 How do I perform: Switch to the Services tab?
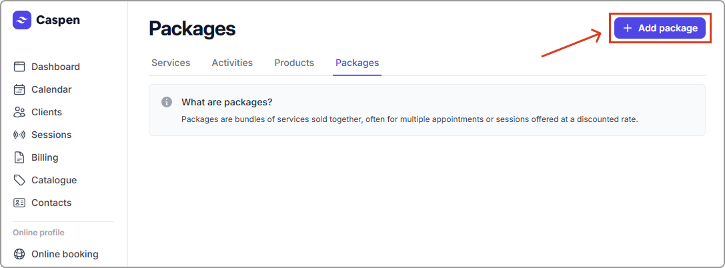click(171, 63)
